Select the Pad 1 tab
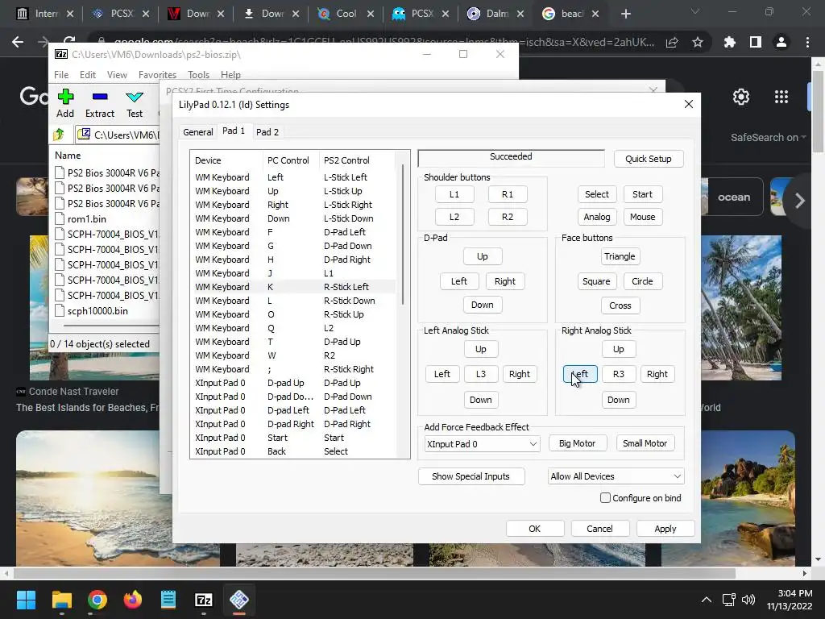The image size is (825, 619). [x=234, y=131]
